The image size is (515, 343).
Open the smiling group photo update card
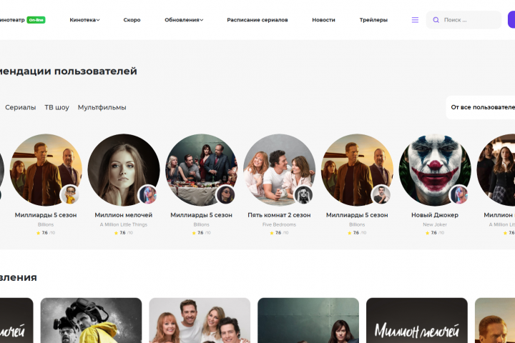pos(200,320)
